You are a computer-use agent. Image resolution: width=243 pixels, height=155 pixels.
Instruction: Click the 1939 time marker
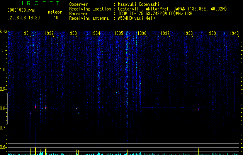click(x=211, y=33)
